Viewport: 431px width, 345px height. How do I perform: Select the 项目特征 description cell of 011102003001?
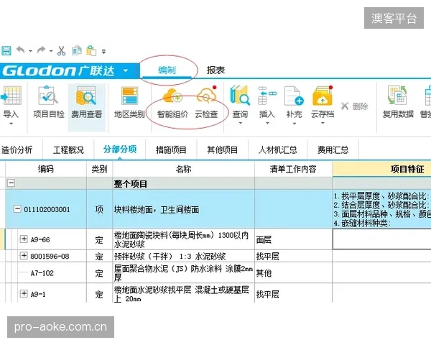(x=382, y=209)
